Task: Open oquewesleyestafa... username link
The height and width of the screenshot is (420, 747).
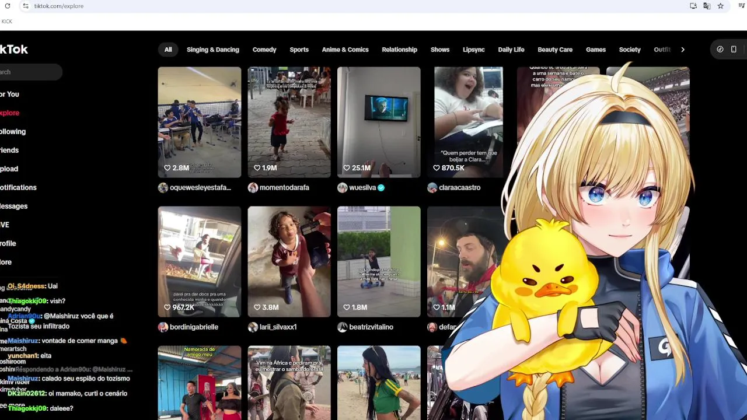Action: click(x=200, y=187)
